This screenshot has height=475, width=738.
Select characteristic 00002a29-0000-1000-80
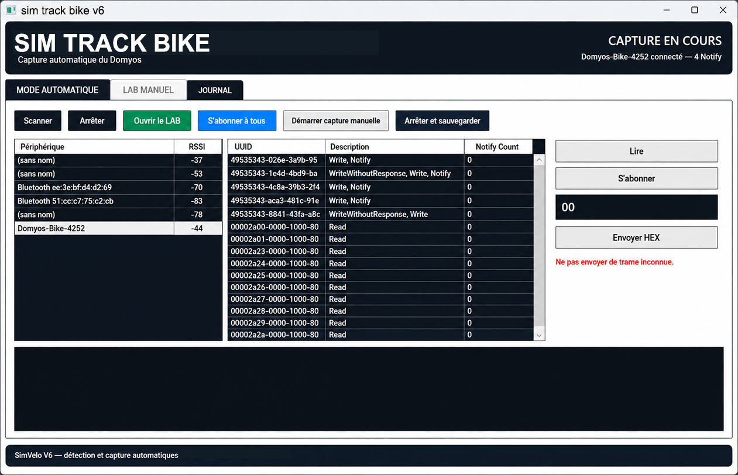380,323
